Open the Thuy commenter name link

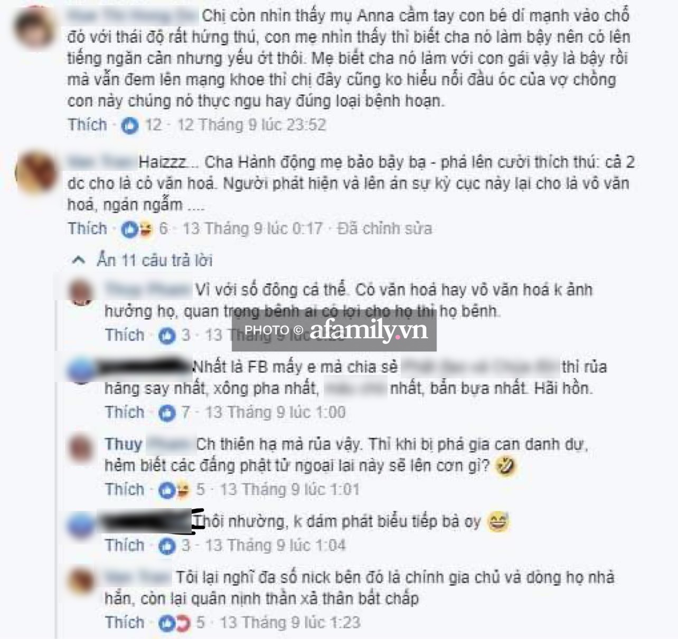[x=123, y=444]
